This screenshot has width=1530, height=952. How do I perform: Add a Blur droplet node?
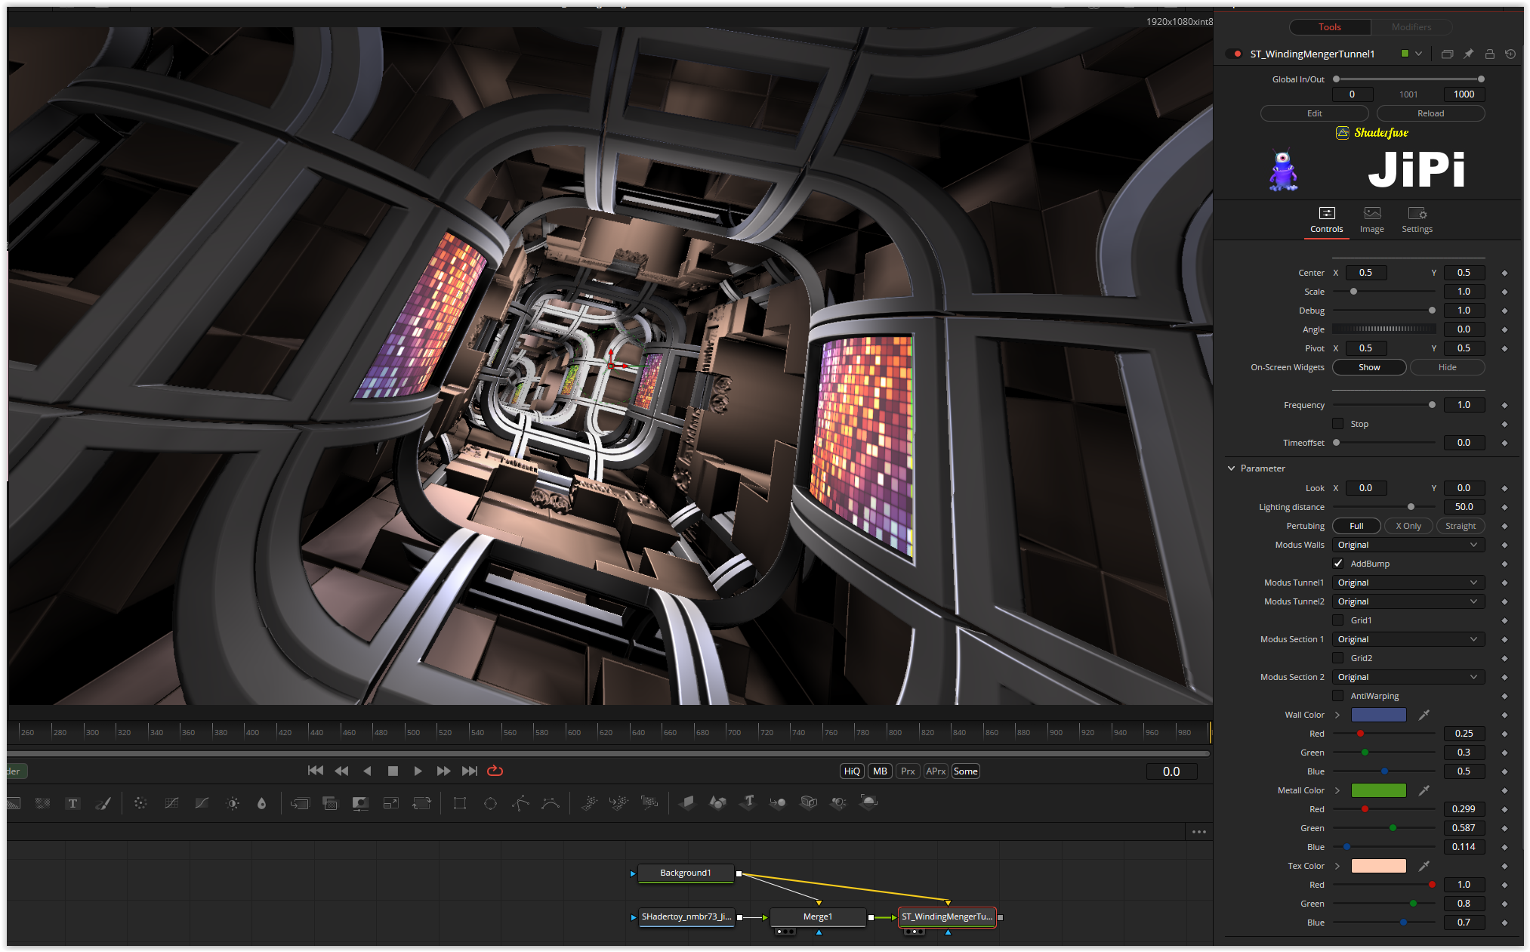(262, 803)
